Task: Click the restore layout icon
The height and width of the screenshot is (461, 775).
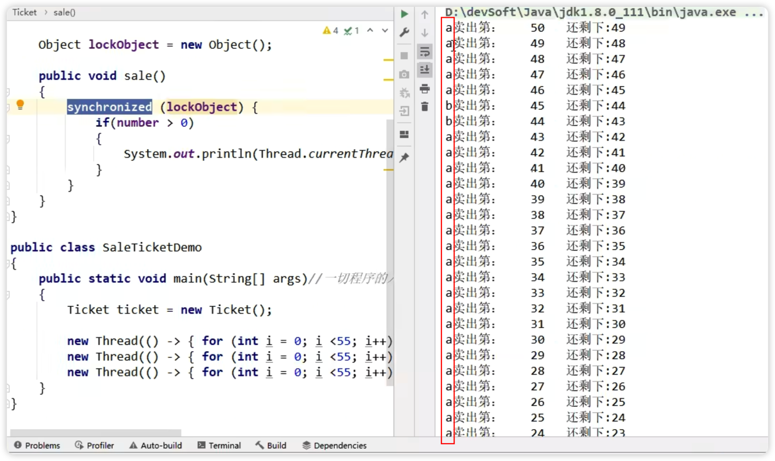Action: pyautogui.click(x=404, y=135)
